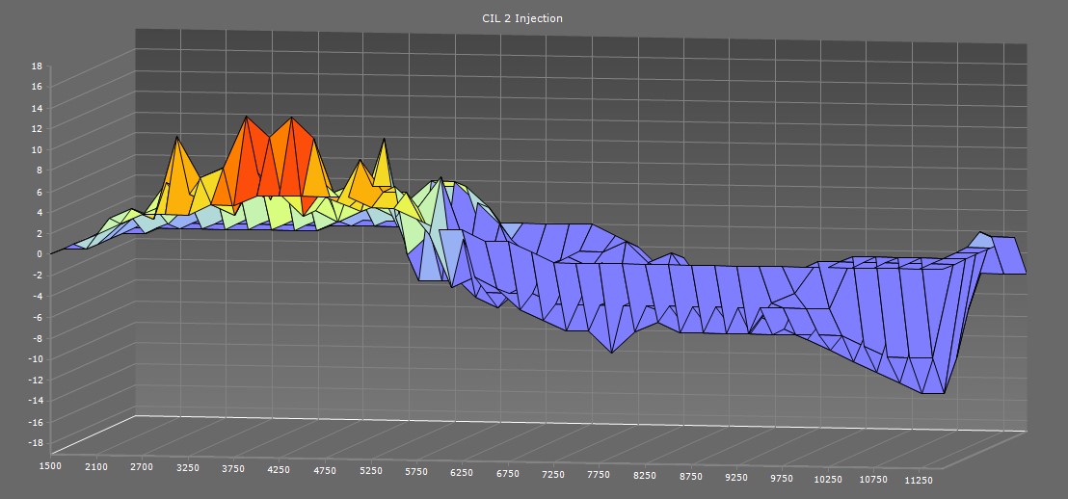Click the y-axis value 8

tap(39, 171)
